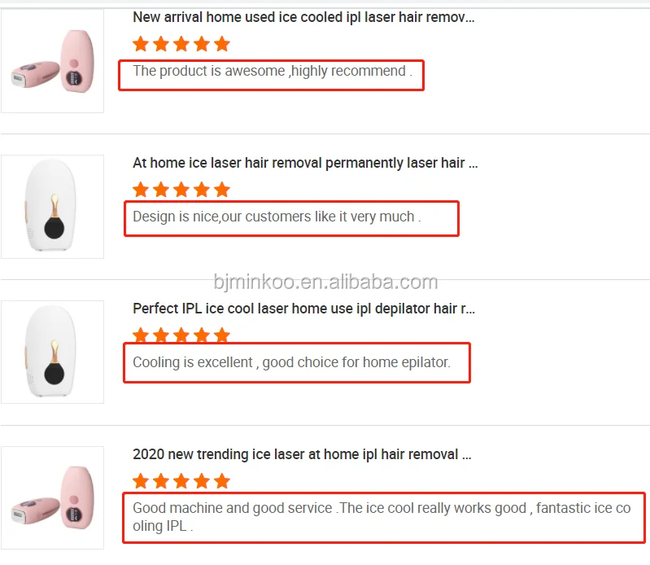Select the 'Cooling is excellent' review comment
650x565 pixels.
coord(291,362)
